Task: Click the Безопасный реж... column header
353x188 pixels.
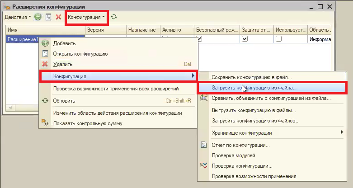Action: pos(217,30)
